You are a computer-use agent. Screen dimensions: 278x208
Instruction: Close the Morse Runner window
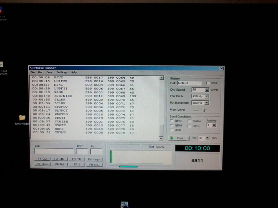pyautogui.click(x=222, y=68)
